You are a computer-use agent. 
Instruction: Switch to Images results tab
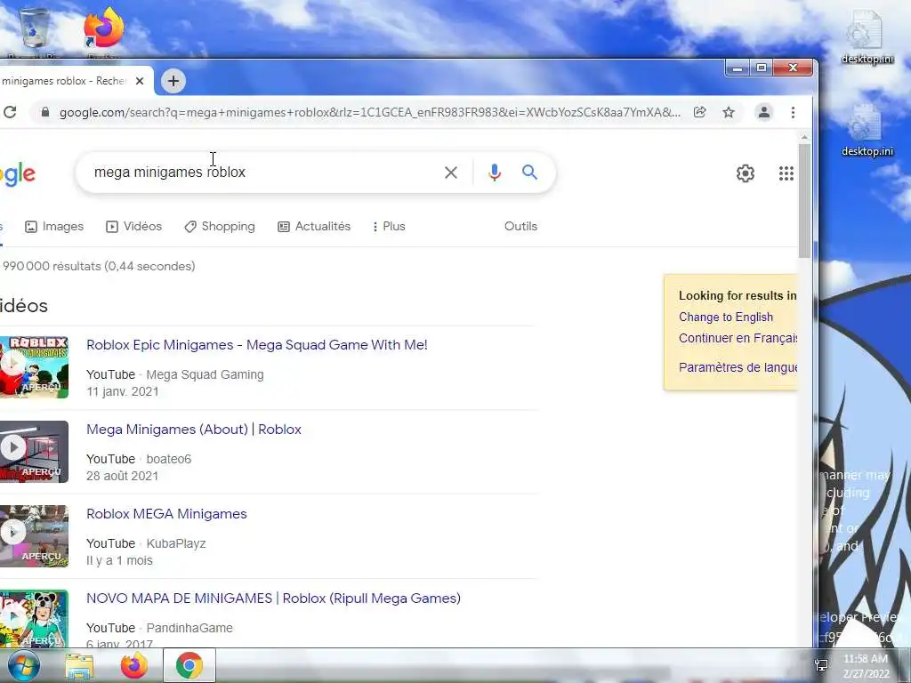54,227
